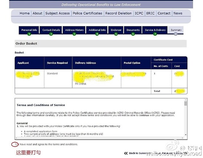Return to Service & Delivery step tab
This screenshot has width=203, height=158.
point(155,30)
